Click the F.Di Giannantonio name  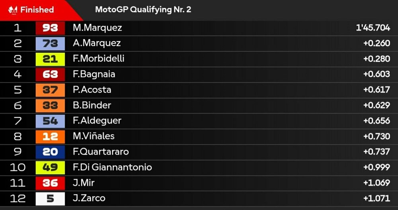pyautogui.click(x=113, y=167)
